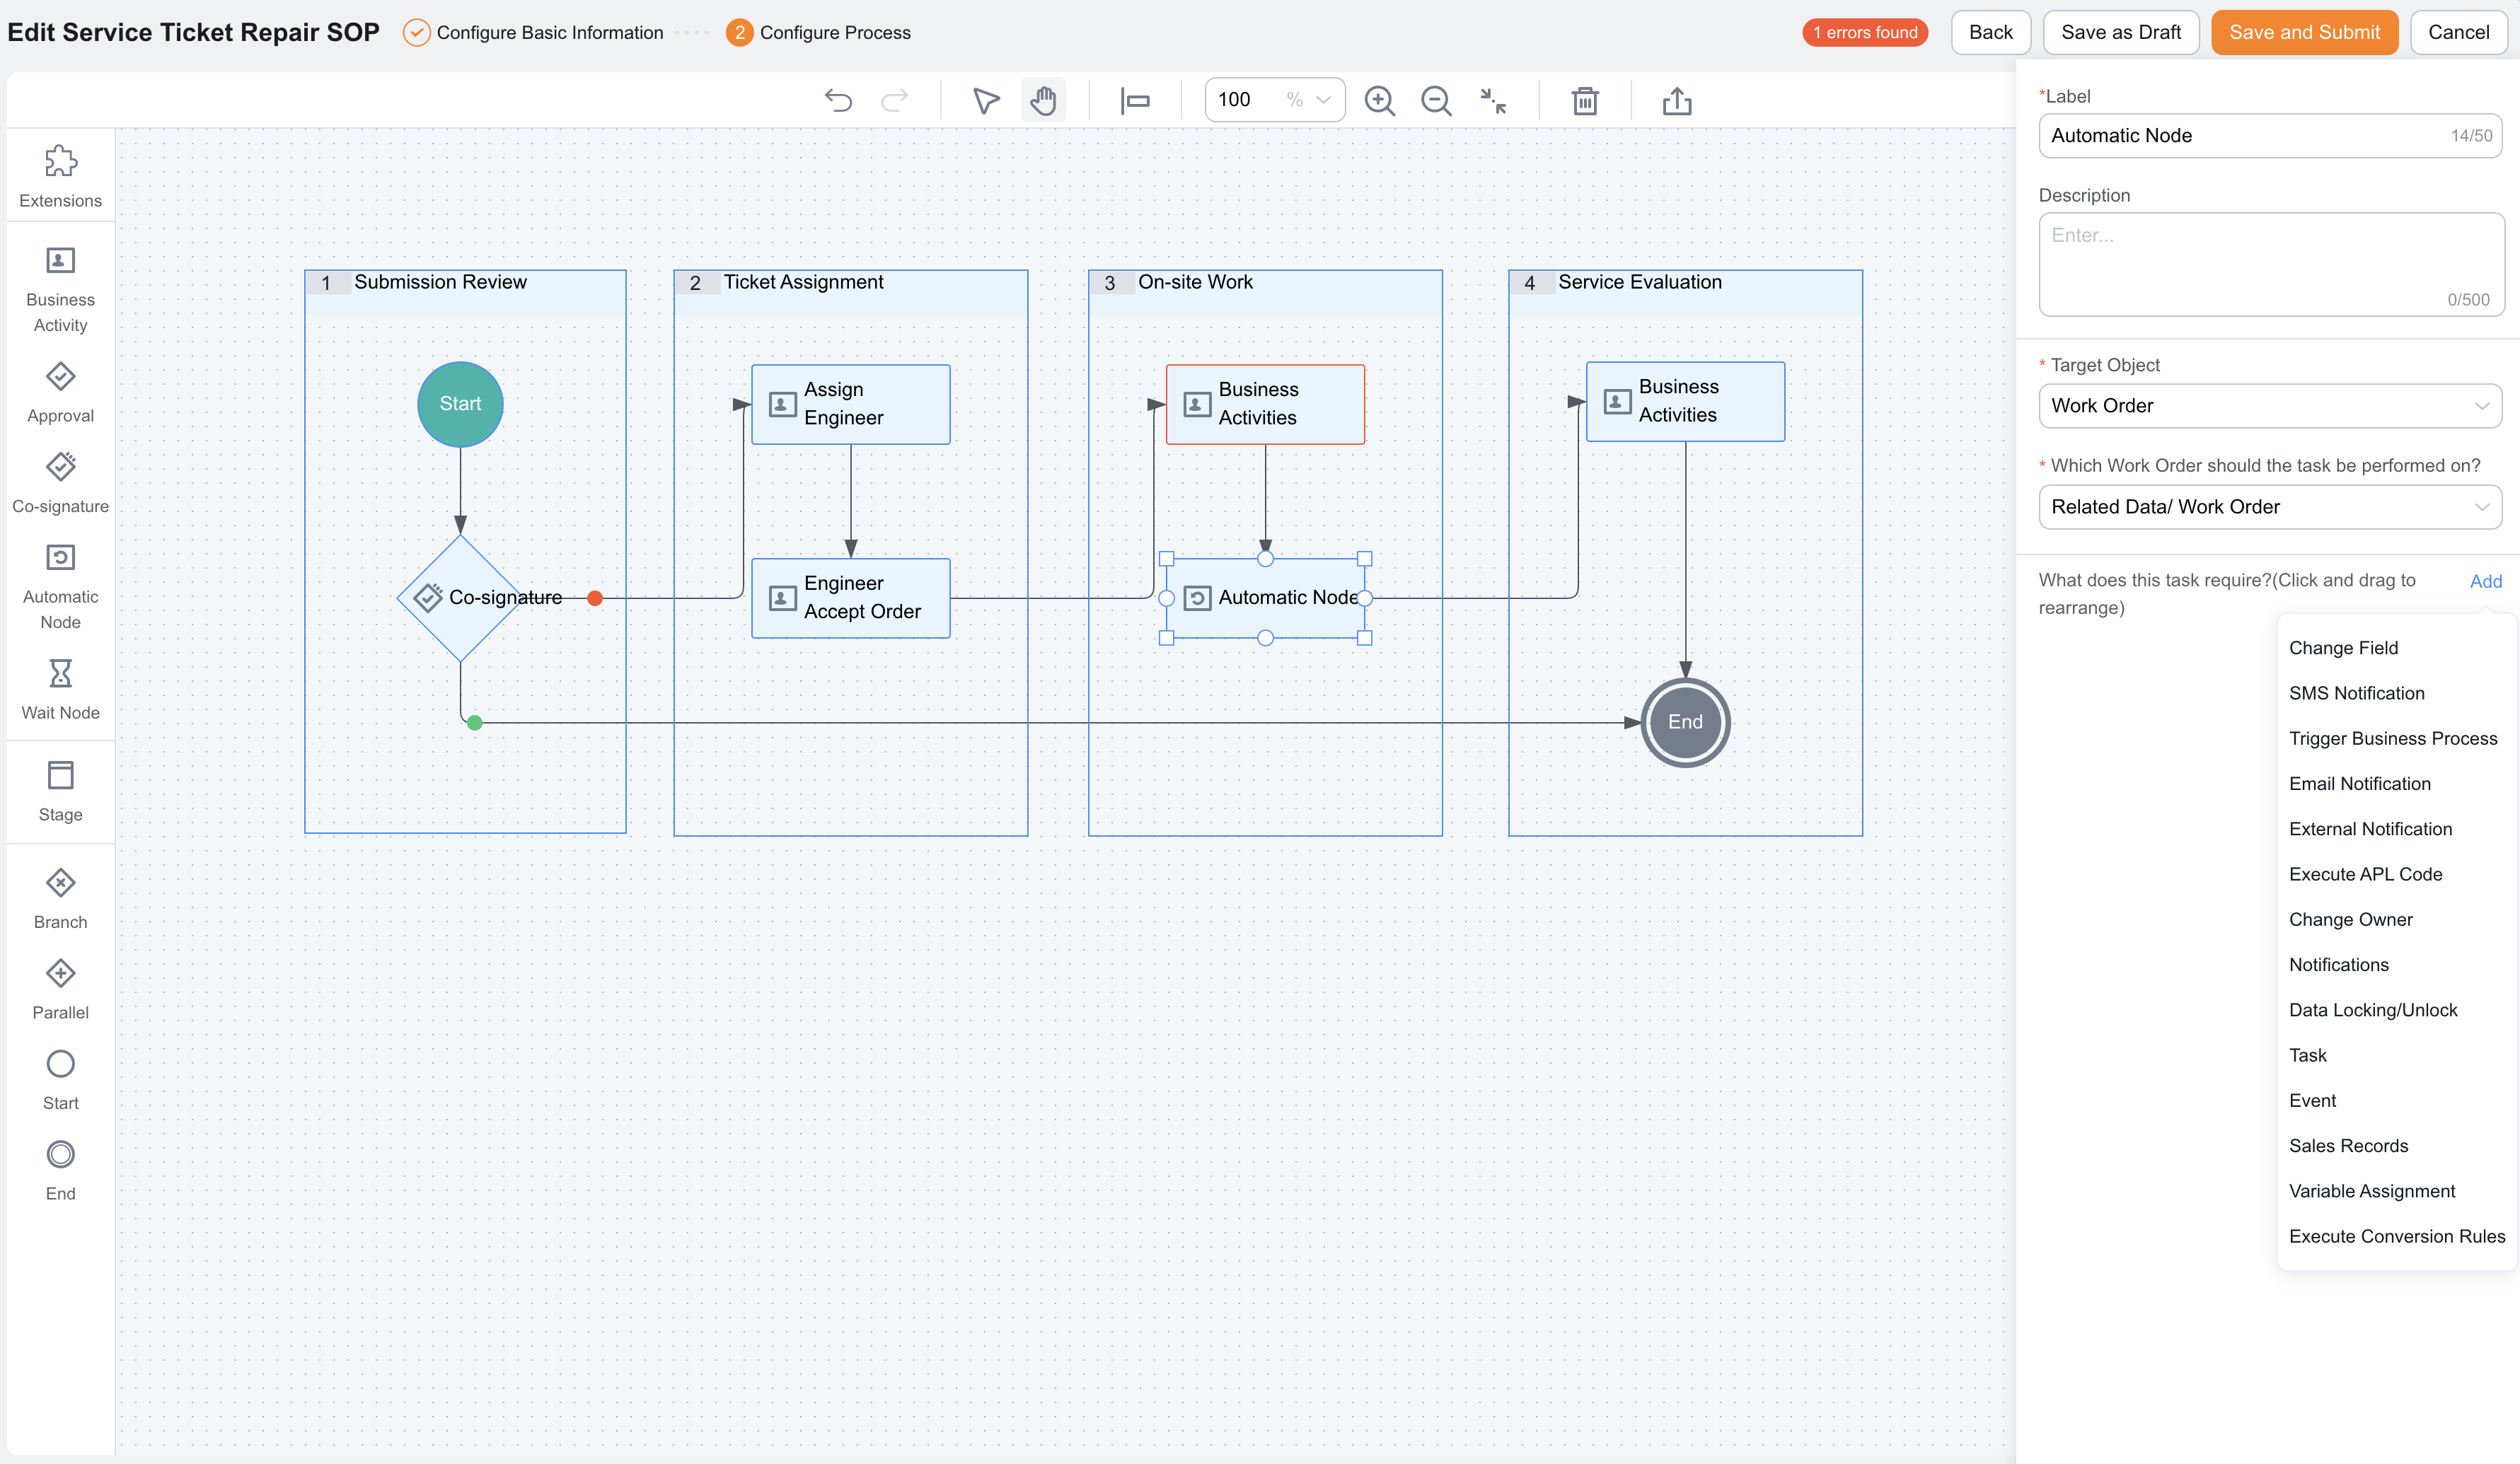Pick Co-signature node from palette sidebar
This screenshot has width=2520, height=1464.
click(60, 483)
